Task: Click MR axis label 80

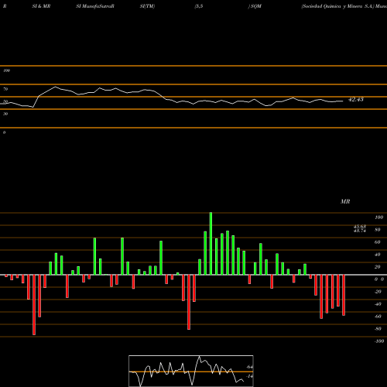Action: click(378, 230)
